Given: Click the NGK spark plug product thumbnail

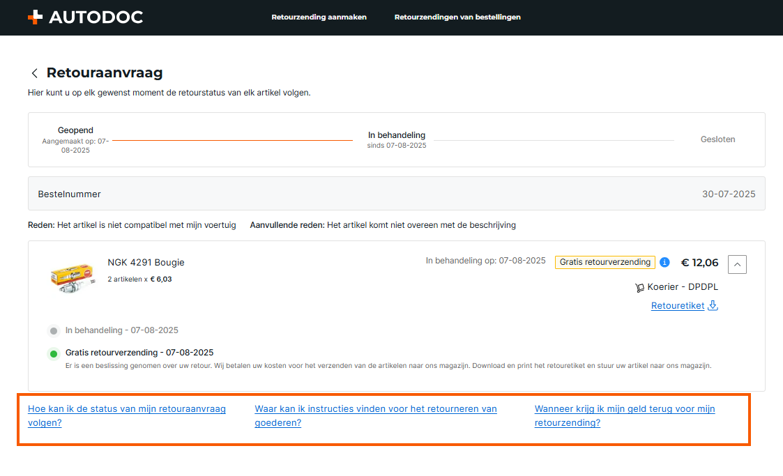Looking at the screenshot, I should 71,277.
